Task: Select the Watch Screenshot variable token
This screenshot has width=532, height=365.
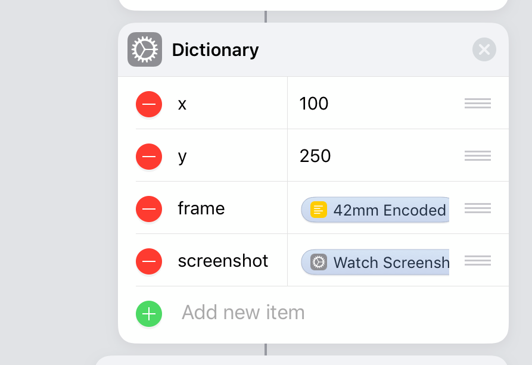Action: pos(376,263)
